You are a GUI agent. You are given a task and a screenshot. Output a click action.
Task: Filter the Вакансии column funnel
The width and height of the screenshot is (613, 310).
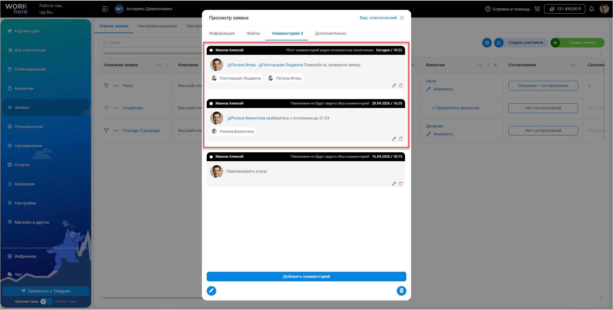click(x=496, y=65)
